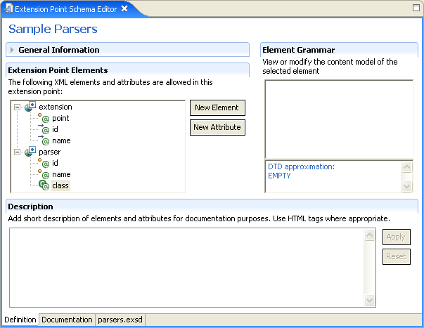Select the extension element in tree

click(x=56, y=107)
